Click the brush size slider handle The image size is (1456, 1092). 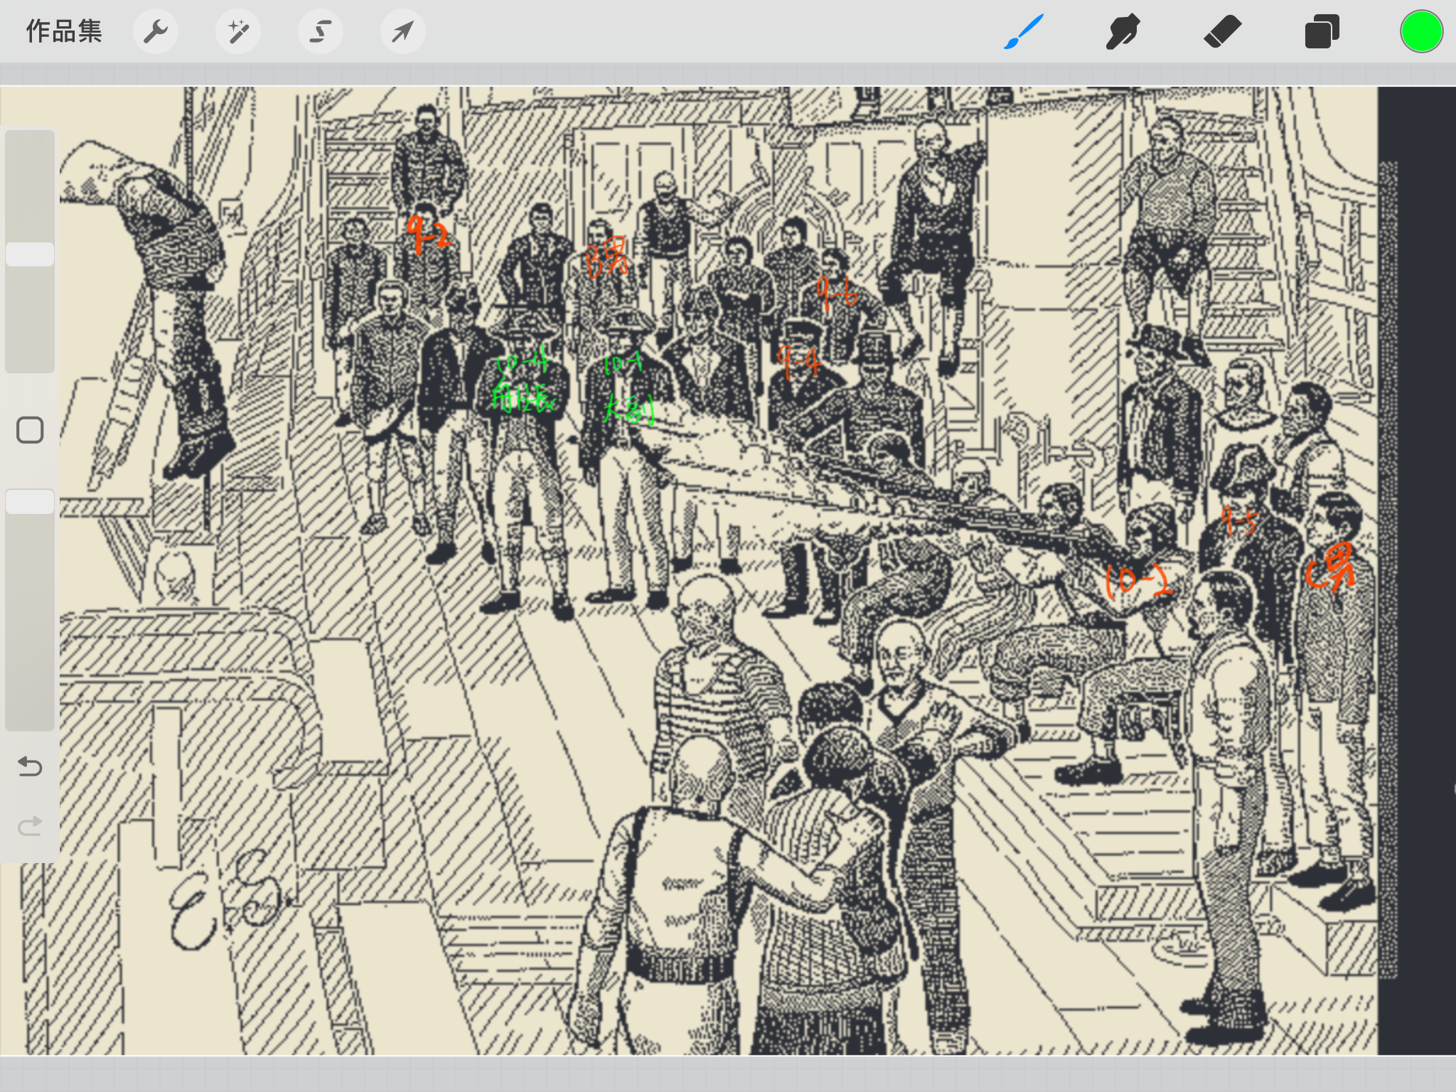[x=30, y=255]
